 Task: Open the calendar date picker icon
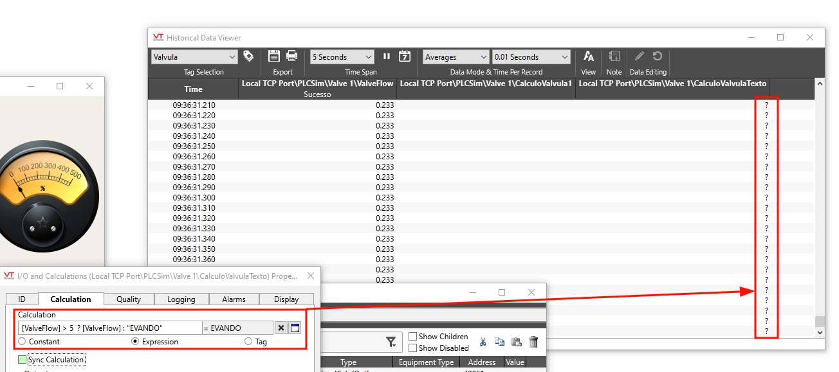(405, 57)
